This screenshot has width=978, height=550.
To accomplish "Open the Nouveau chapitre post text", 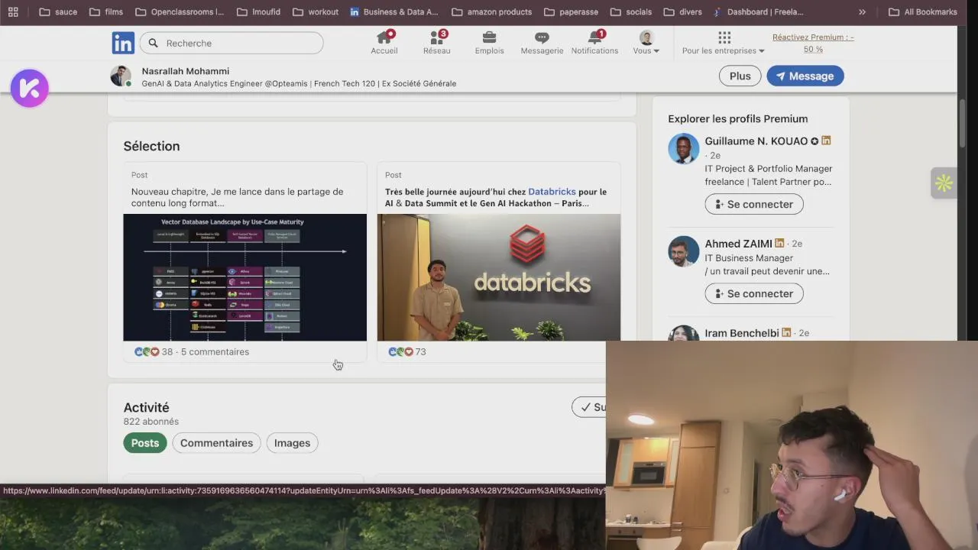I will click(237, 197).
